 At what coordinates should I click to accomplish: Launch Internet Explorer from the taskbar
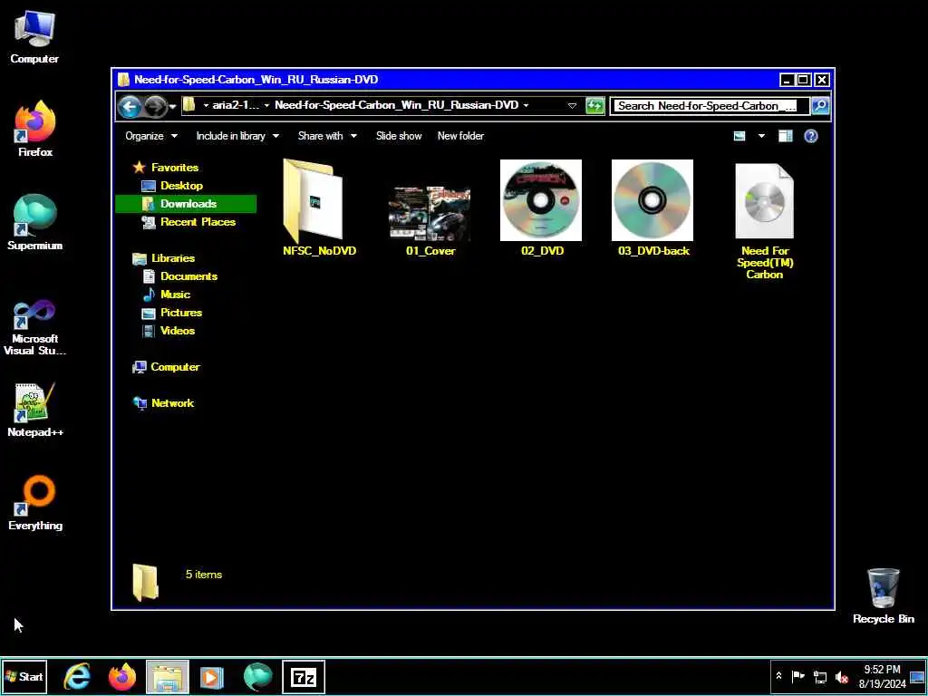[x=77, y=676]
